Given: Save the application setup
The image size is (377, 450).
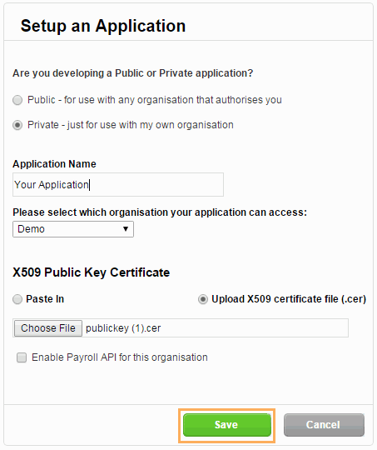Looking at the screenshot, I should click(x=226, y=425).
